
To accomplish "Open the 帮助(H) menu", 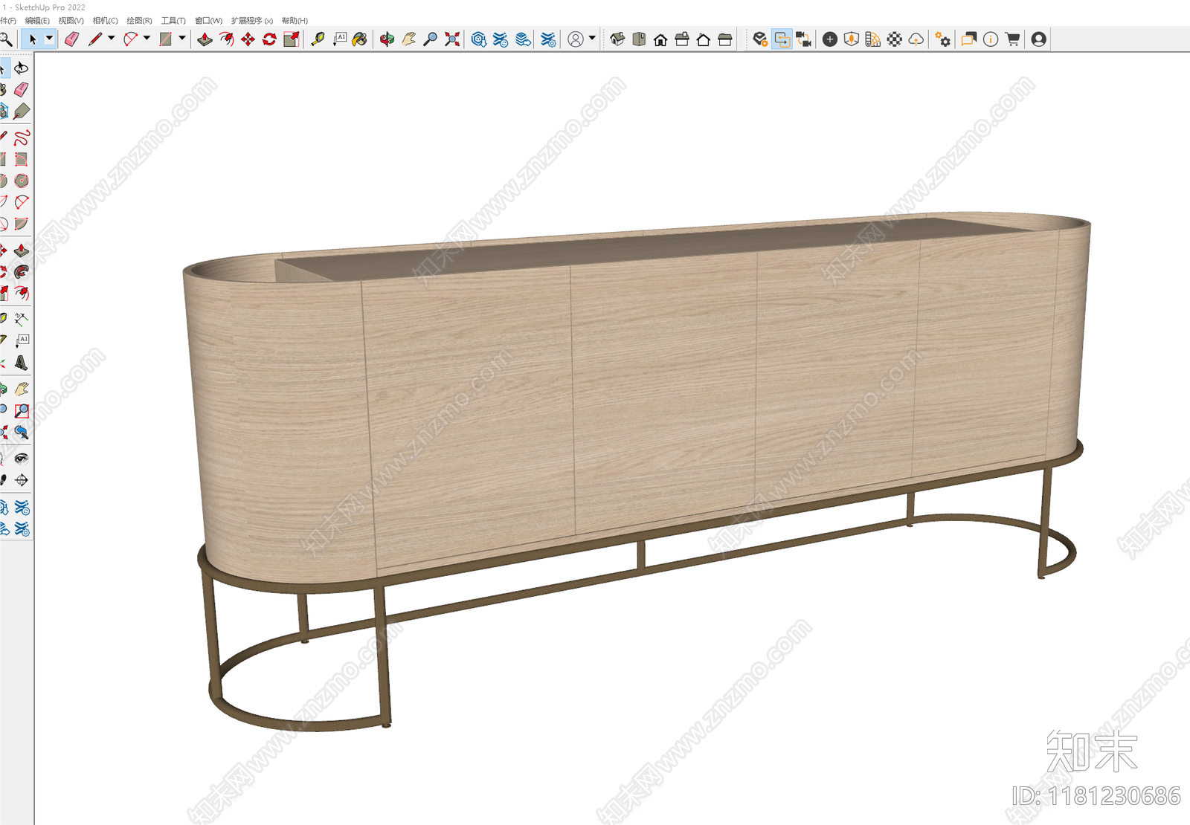I will coord(295,21).
